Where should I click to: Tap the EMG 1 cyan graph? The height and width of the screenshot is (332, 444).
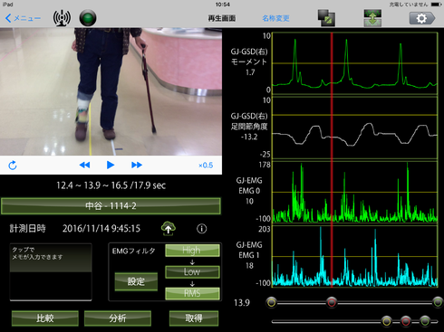[x=355, y=256]
